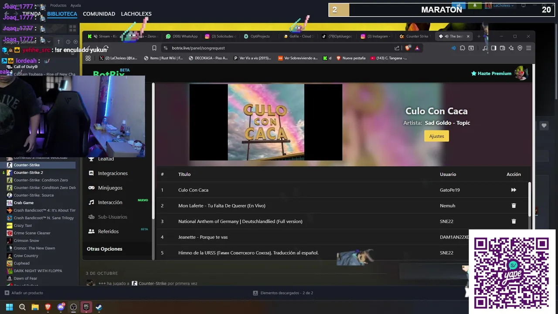Open Items Rust Wiki bookmark
558x314 pixels.
click(x=163, y=58)
